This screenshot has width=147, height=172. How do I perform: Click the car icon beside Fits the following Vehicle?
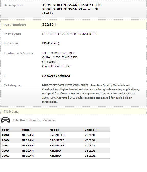5,120
